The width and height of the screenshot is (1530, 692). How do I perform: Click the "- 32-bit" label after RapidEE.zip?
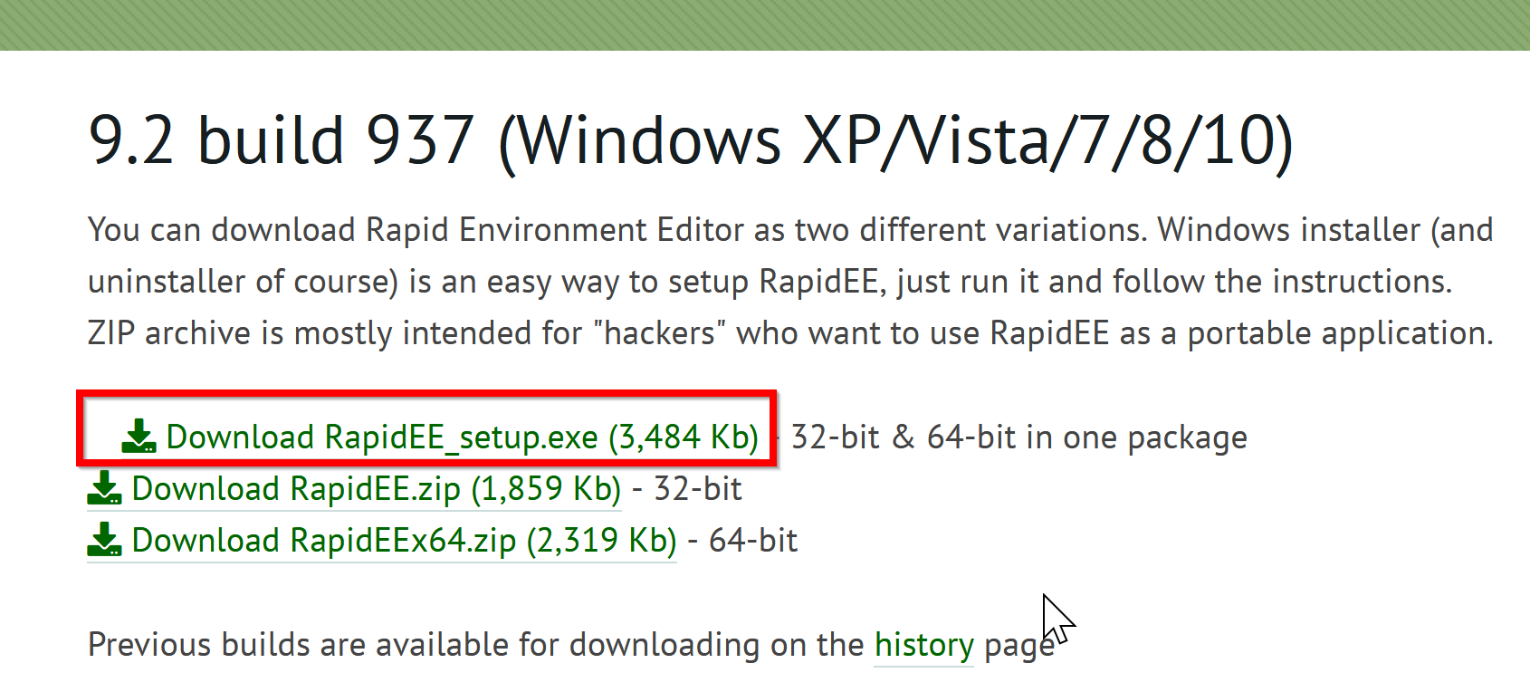point(687,489)
